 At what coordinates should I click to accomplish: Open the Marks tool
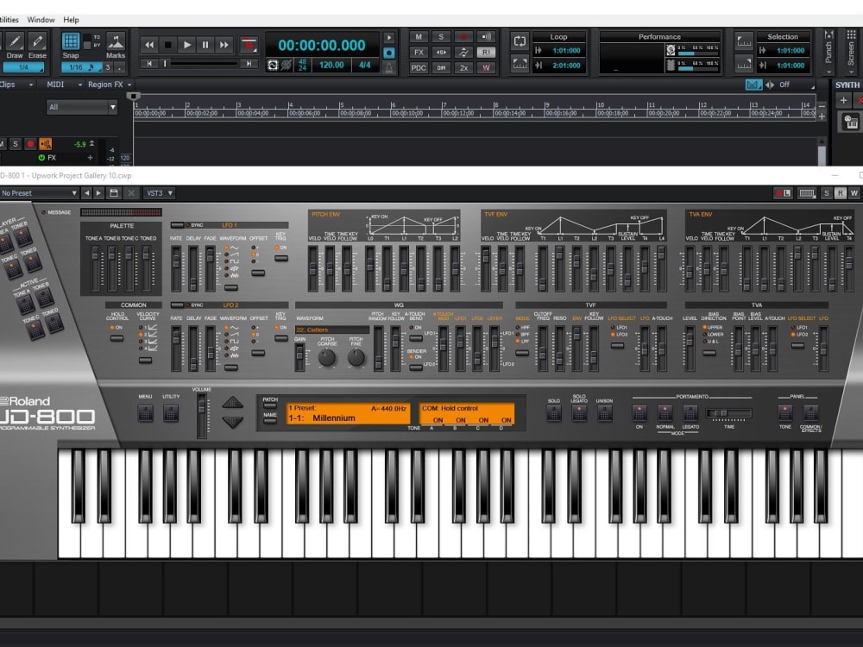[x=116, y=41]
